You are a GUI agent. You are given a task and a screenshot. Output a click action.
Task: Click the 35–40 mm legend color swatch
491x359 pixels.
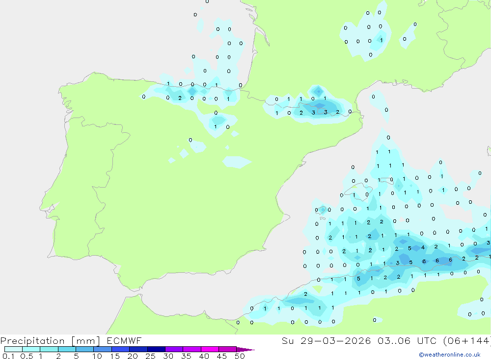pos(192,349)
